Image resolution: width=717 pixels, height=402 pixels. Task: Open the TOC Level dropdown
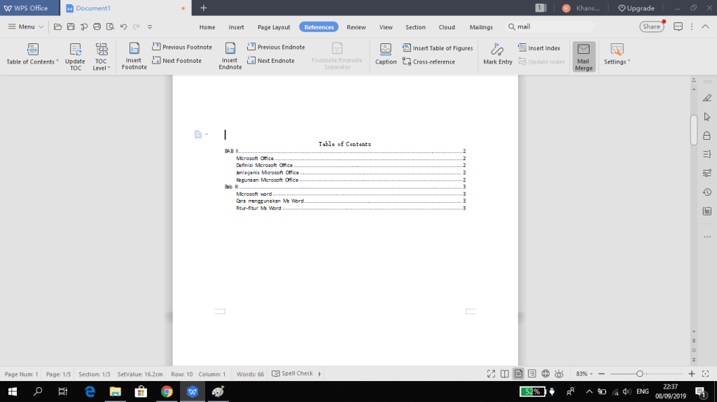102,68
